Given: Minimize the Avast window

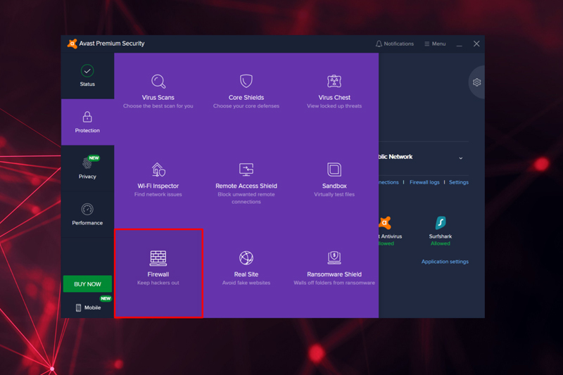Looking at the screenshot, I should pyautogui.click(x=460, y=44).
